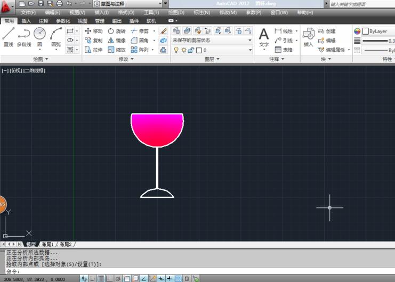Click the Explode tool icon
Screen dimensions: 395x282
click(163, 41)
